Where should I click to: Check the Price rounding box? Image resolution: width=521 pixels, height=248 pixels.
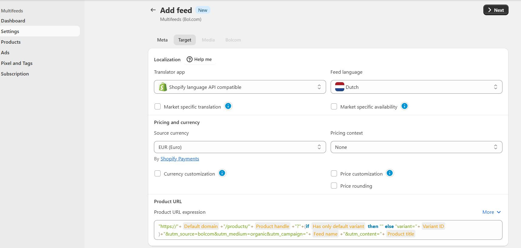point(334,186)
